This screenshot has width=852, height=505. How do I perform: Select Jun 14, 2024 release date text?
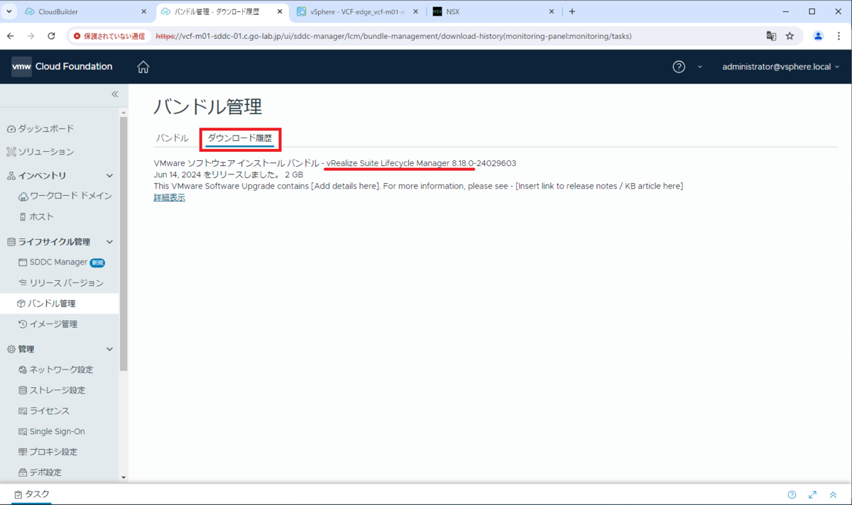tap(177, 174)
